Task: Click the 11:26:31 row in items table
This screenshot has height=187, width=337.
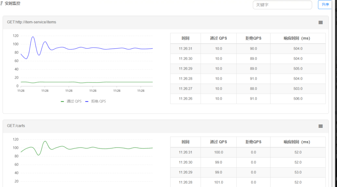Action: [x=186, y=49]
